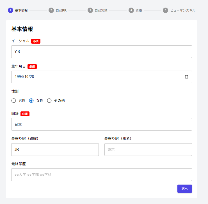The image size is (208, 204).
Task: Click the step 1 circle icon
Action: [10, 10]
